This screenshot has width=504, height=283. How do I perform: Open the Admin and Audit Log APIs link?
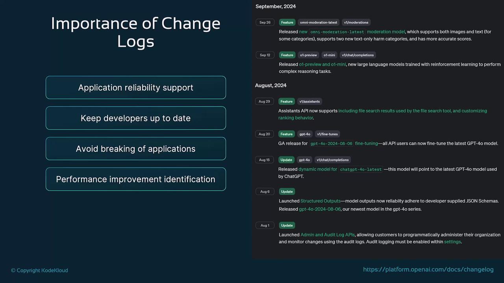[328, 235]
